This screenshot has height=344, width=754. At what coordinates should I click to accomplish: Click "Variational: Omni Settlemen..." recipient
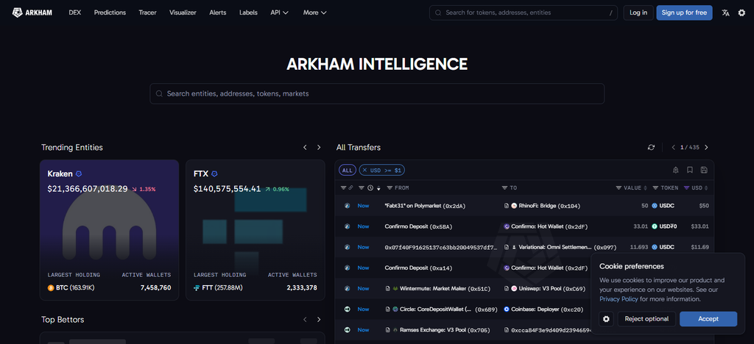click(x=568, y=247)
